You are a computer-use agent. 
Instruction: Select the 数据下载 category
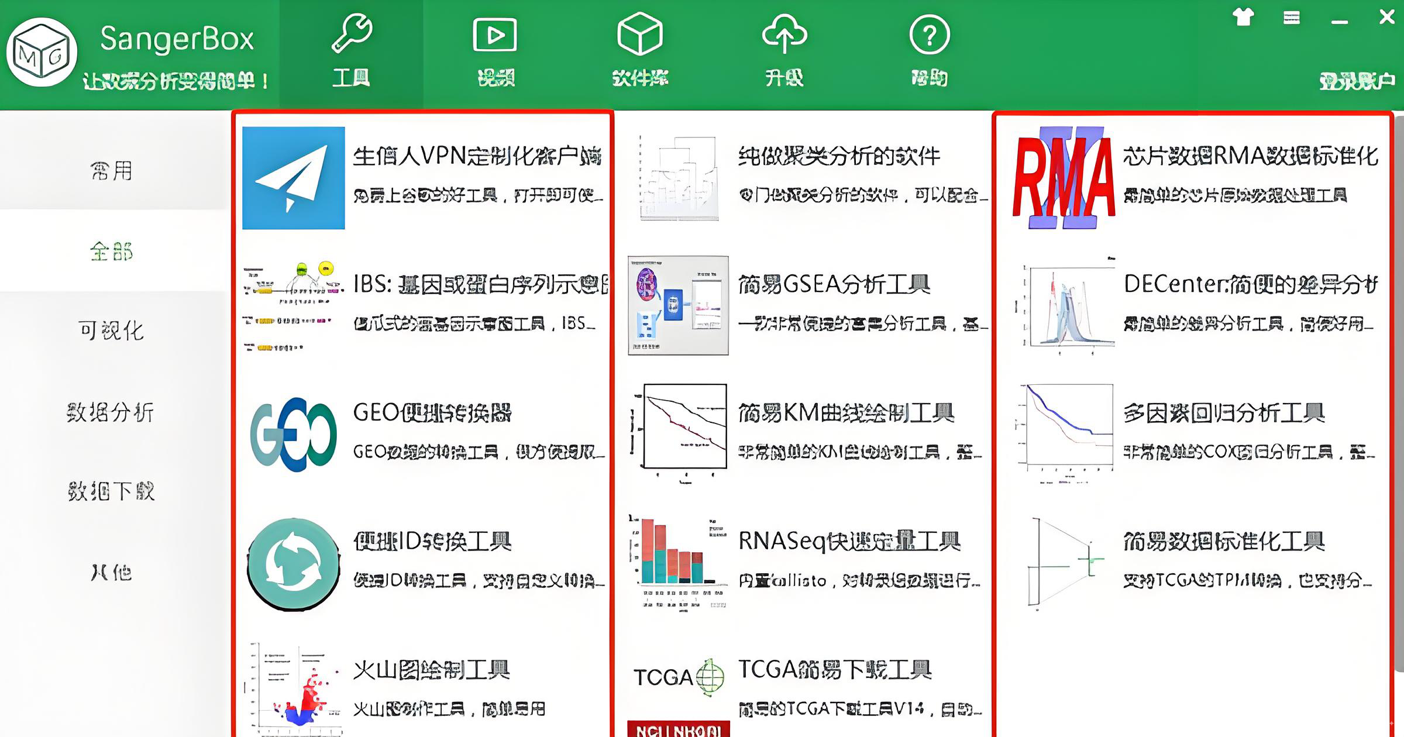(x=111, y=491)
